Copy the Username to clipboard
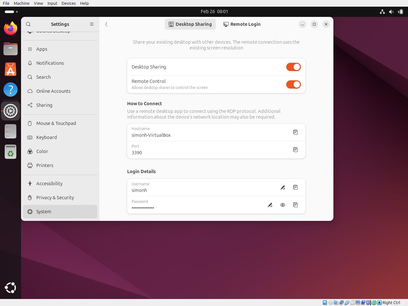The height and width of the screenshot is (306, 408). (x=295, y=187)
